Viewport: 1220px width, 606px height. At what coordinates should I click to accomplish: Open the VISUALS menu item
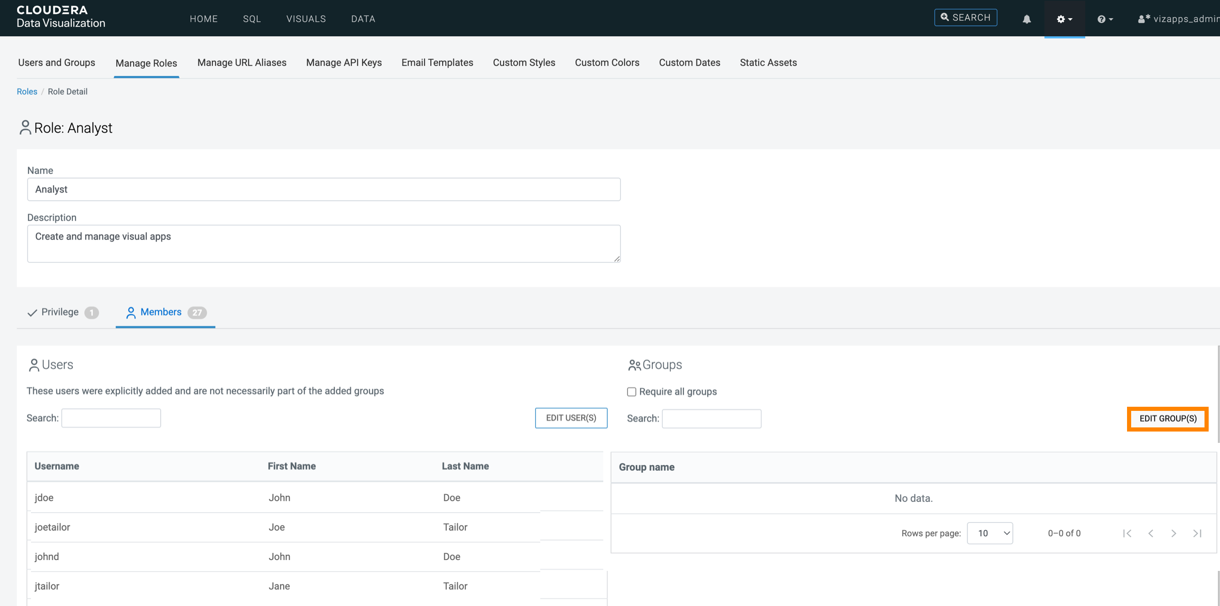coord(306,19)
